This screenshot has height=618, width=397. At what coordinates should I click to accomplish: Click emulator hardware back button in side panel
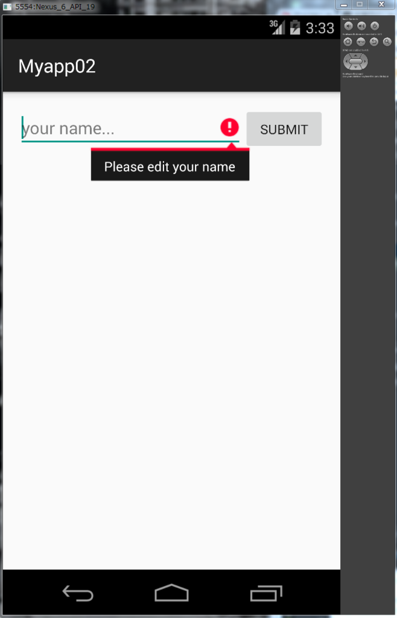[x=373, y=42]
